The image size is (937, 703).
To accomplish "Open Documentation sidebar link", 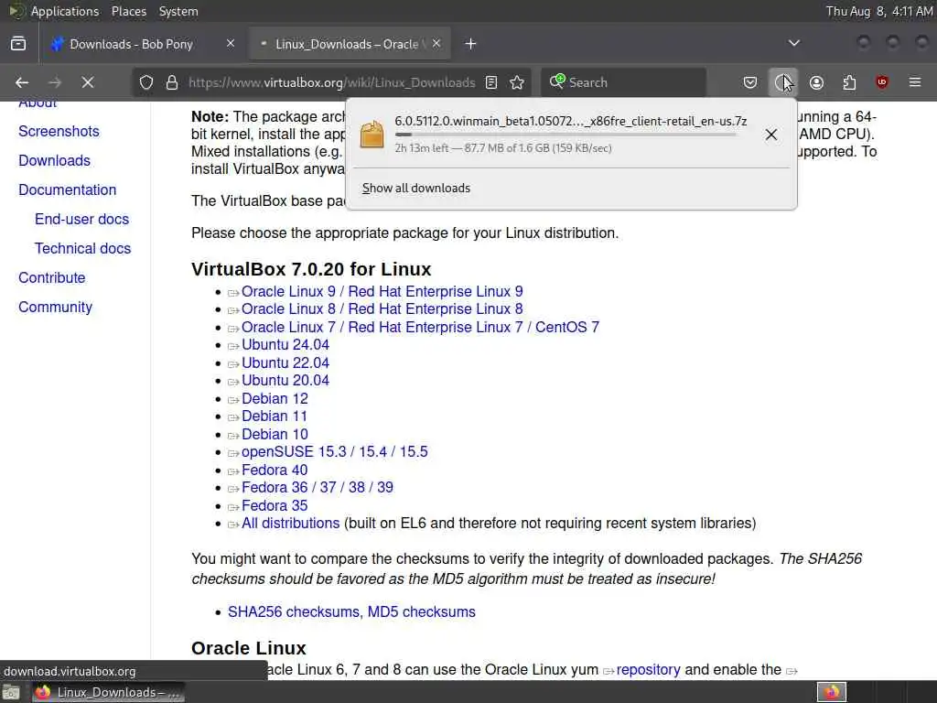I will (x=68, y=190).
